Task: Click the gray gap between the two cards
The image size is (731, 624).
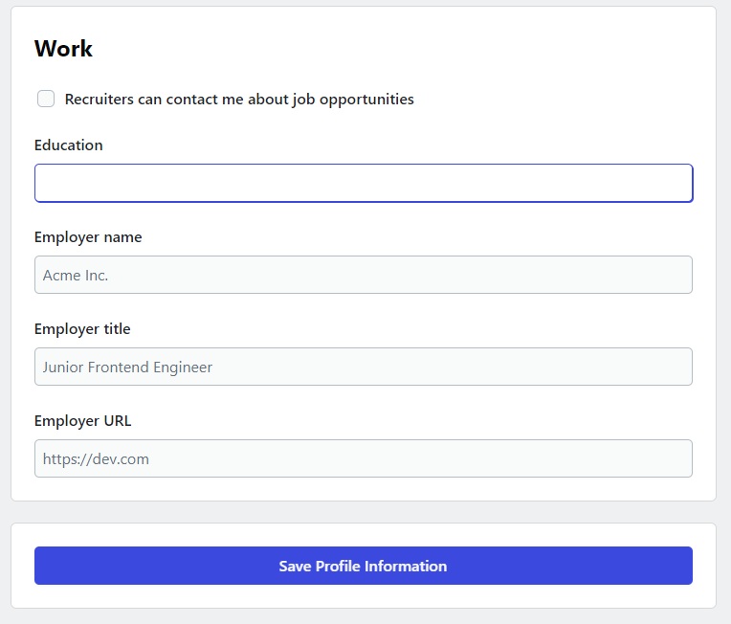Action: click(364, 512)
